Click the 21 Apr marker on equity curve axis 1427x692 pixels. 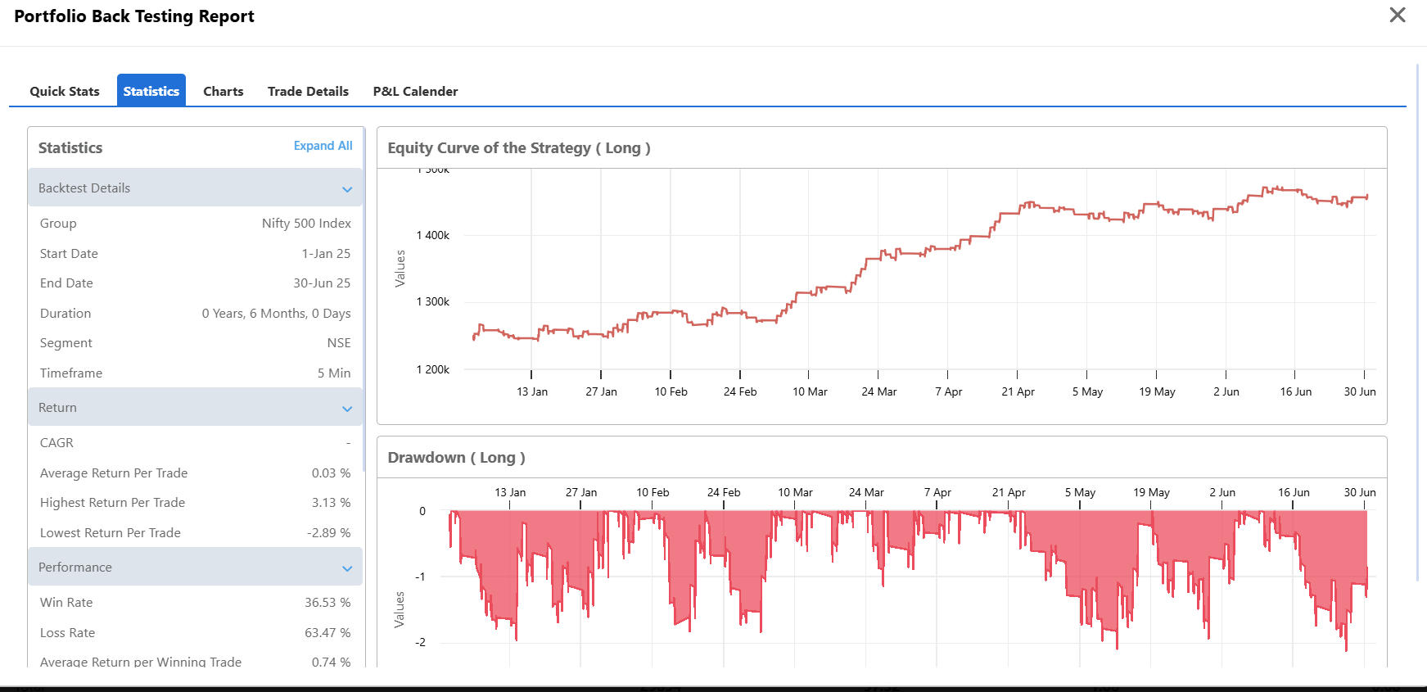point(1018,391)
